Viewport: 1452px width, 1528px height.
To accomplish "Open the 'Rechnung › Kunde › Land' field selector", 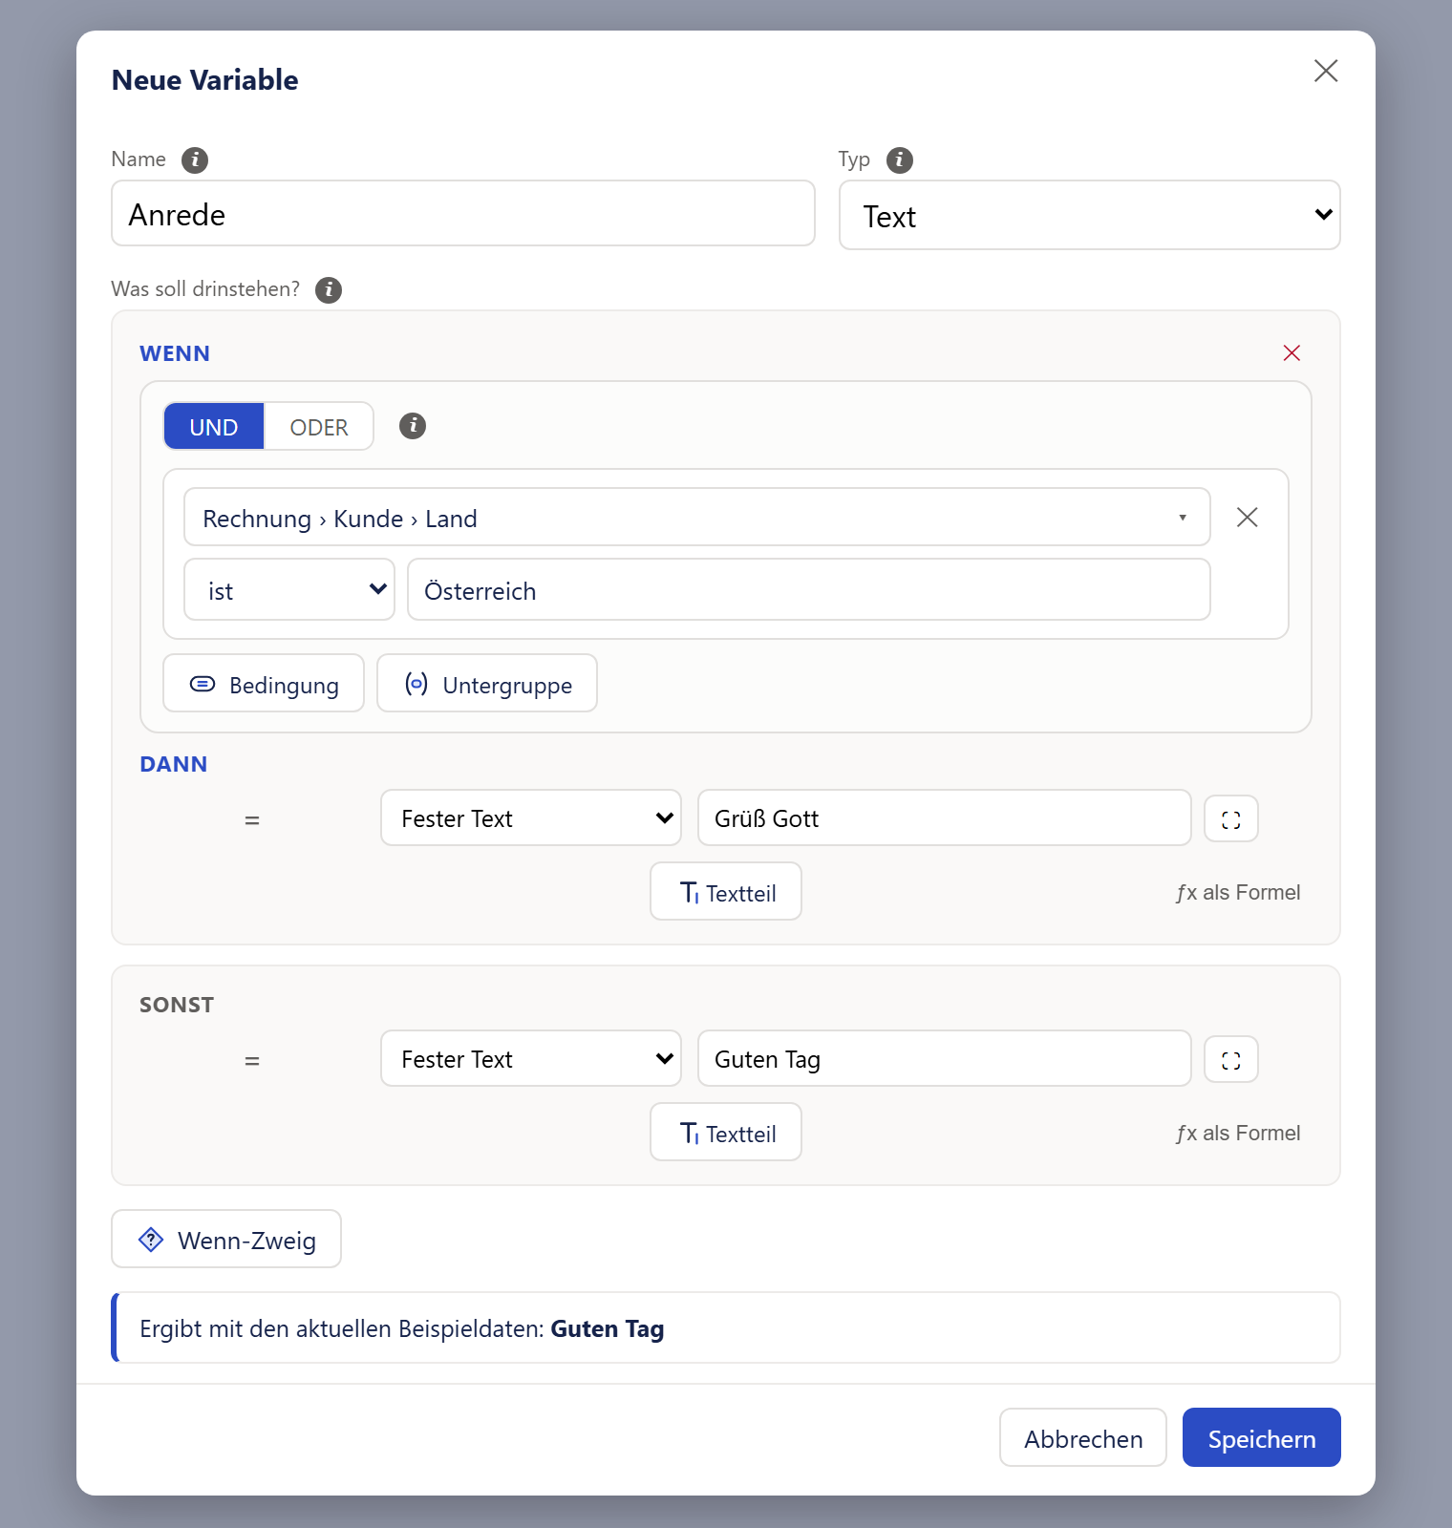I will pos(696,518).
